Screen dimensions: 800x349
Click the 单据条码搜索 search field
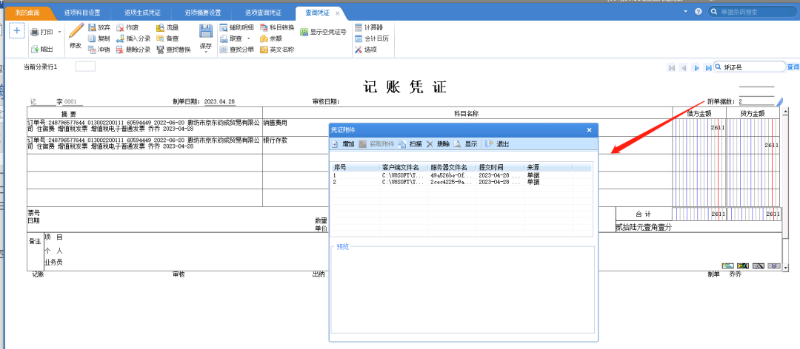click(x=752, y=12)
